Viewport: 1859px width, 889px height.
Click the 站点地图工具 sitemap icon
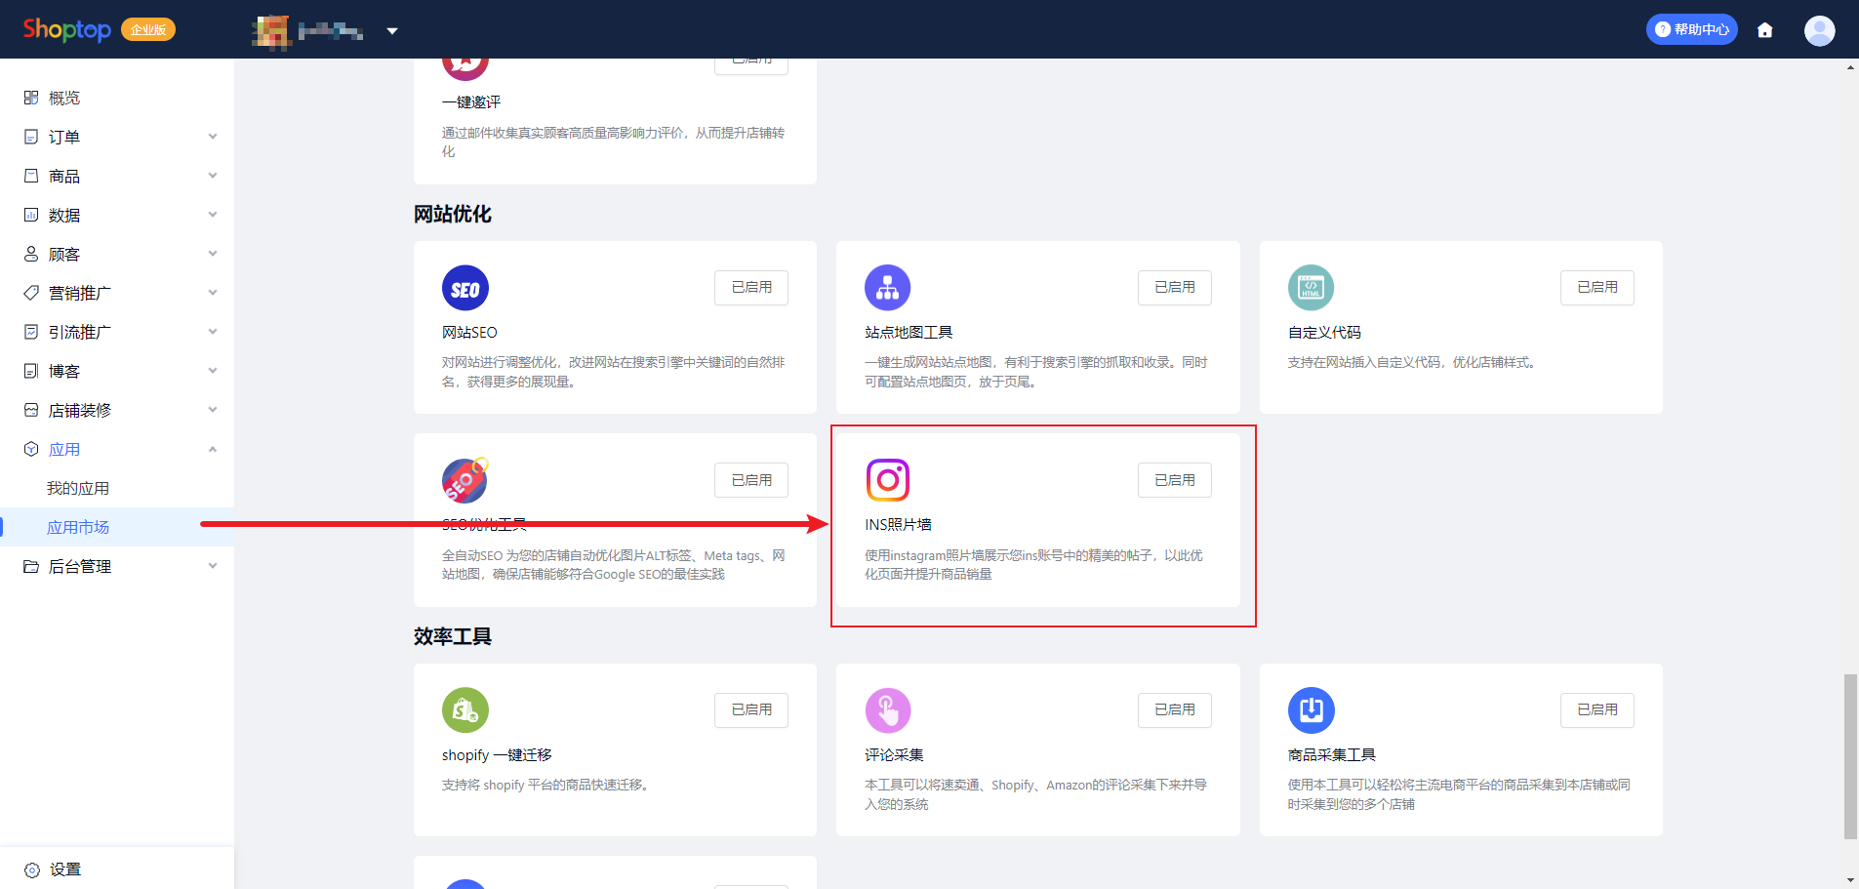[x=888, y=288]
